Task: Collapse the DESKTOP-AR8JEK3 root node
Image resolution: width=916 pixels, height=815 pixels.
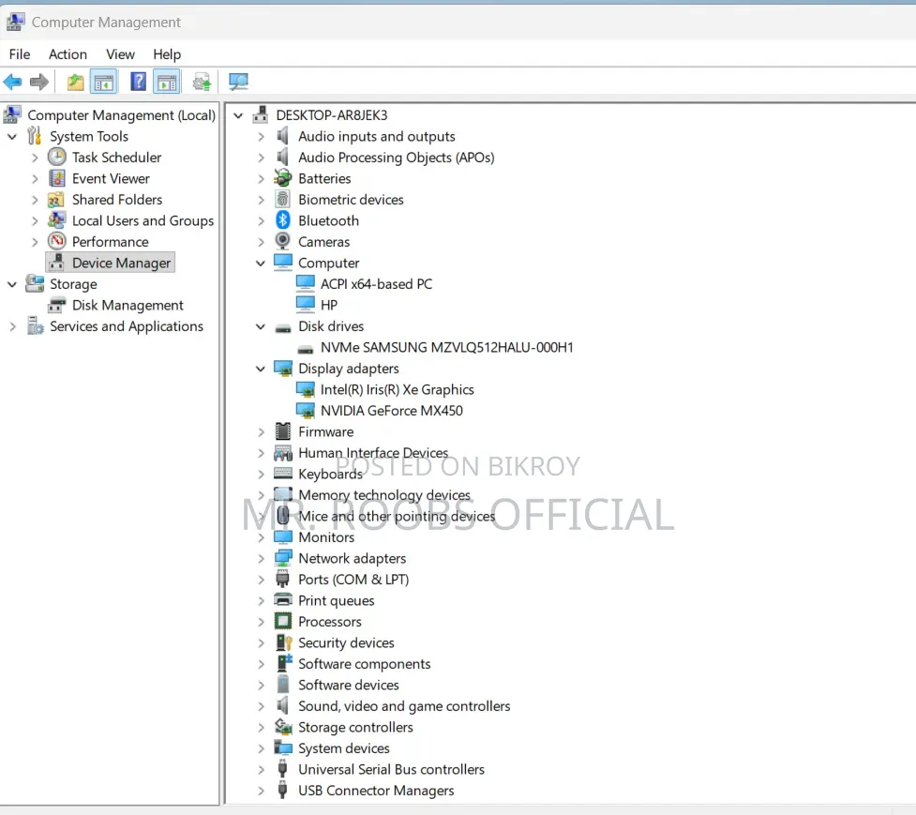Action: point(238,115)
